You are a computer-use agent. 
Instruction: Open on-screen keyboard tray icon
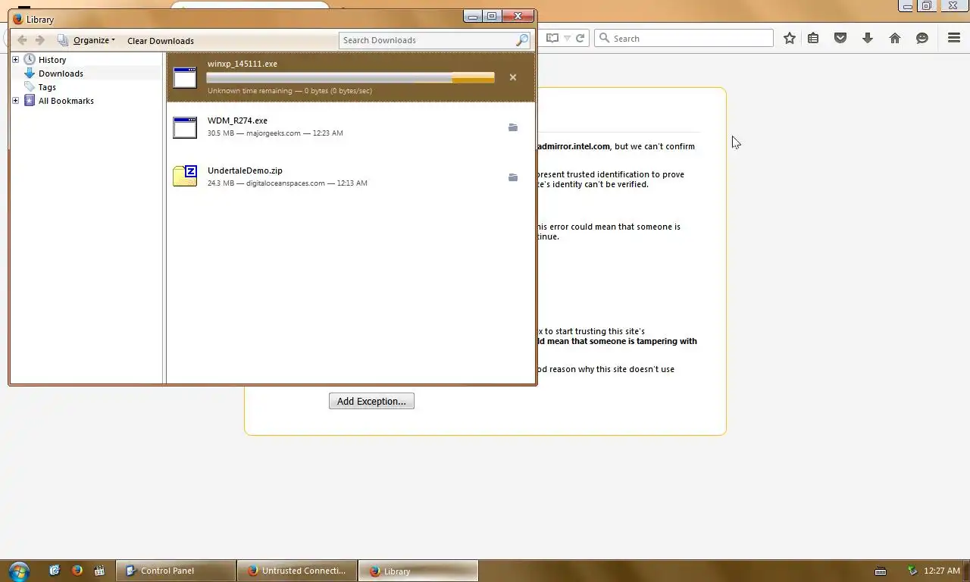pyautogui.click(x=880, y=571)
